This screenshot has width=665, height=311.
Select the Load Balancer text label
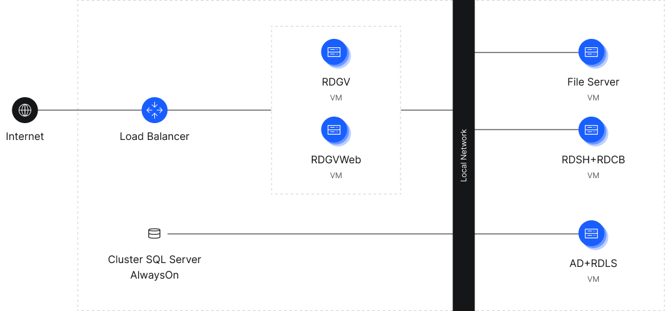[x=154, y=137]
